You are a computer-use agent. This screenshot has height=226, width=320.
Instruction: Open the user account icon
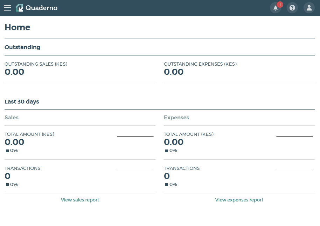coord(309,7)
